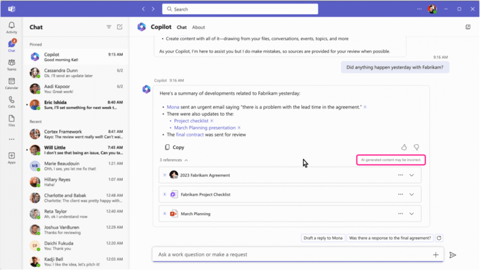Screen dimensions: 480x270
Task: Pop out Copilot chat into a window
Action: [x=468, y=27]
